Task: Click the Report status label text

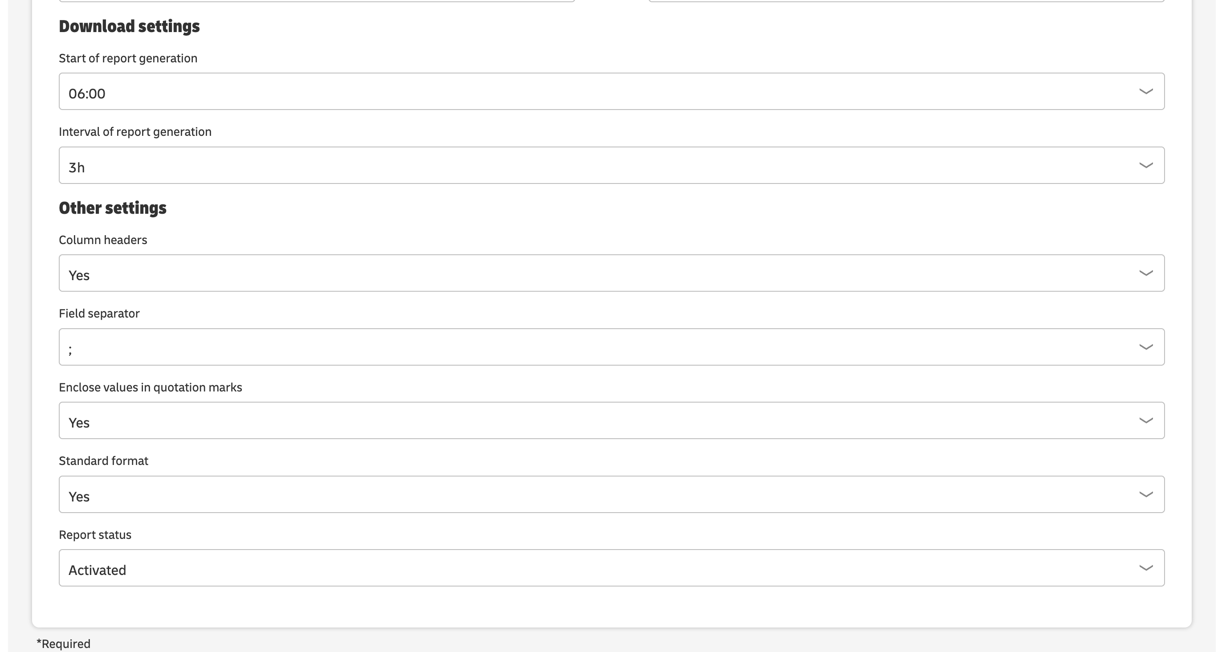Action: point(95,535)
